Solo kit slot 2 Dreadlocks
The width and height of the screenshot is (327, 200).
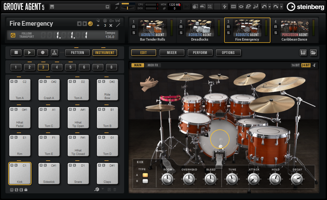coord(181,33)
